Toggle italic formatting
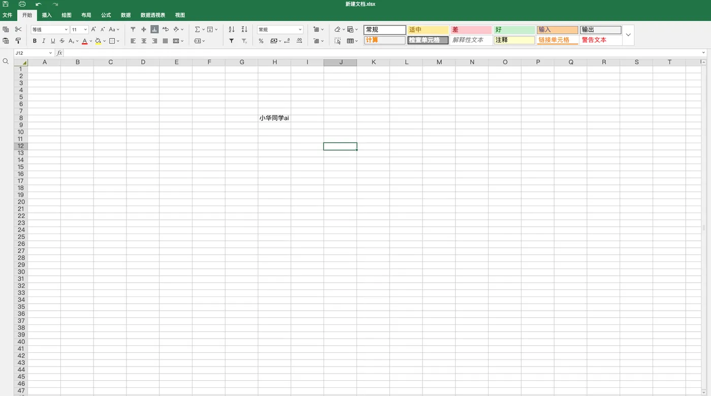 point(44,41)
